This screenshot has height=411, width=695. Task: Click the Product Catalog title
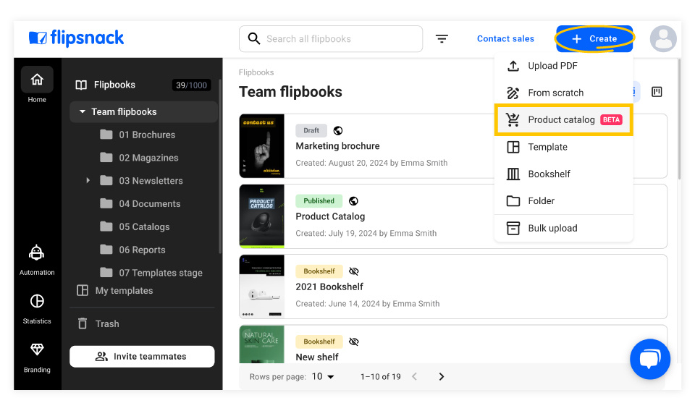[x=330, y=216]
